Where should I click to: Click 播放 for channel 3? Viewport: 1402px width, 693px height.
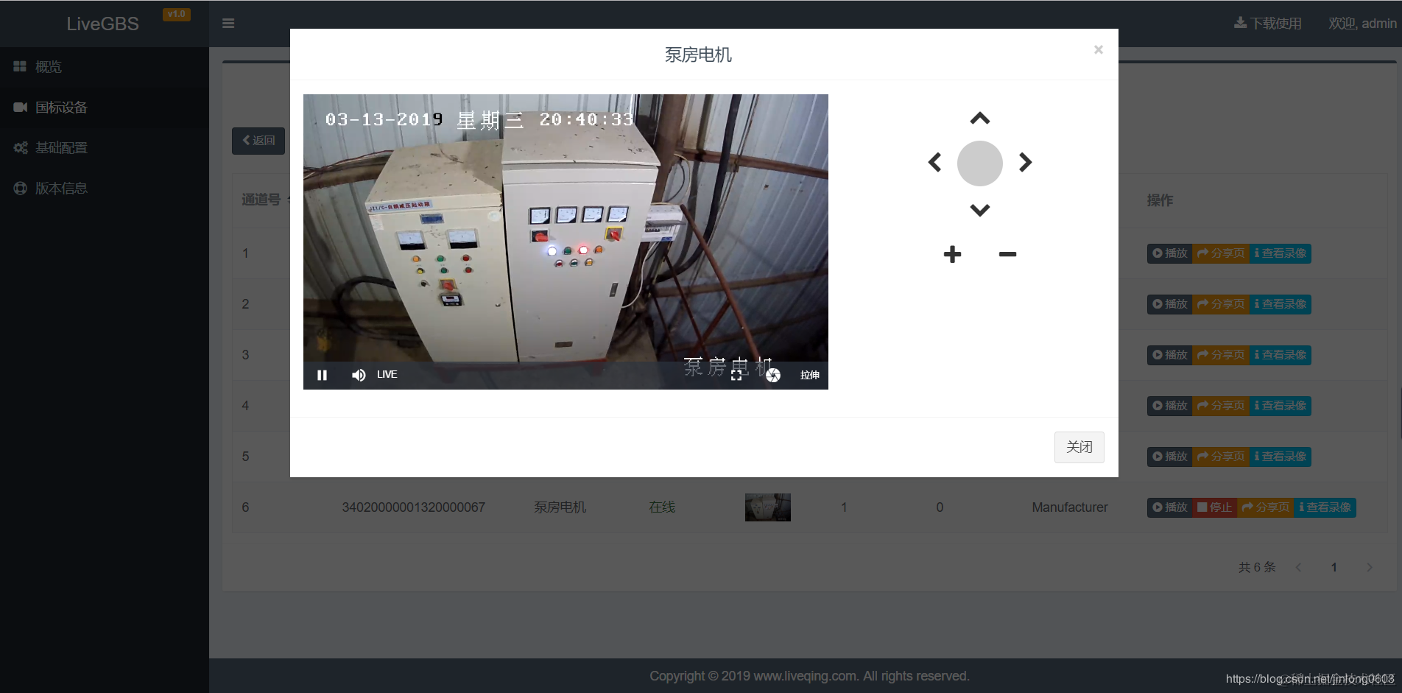(1169, 355)
